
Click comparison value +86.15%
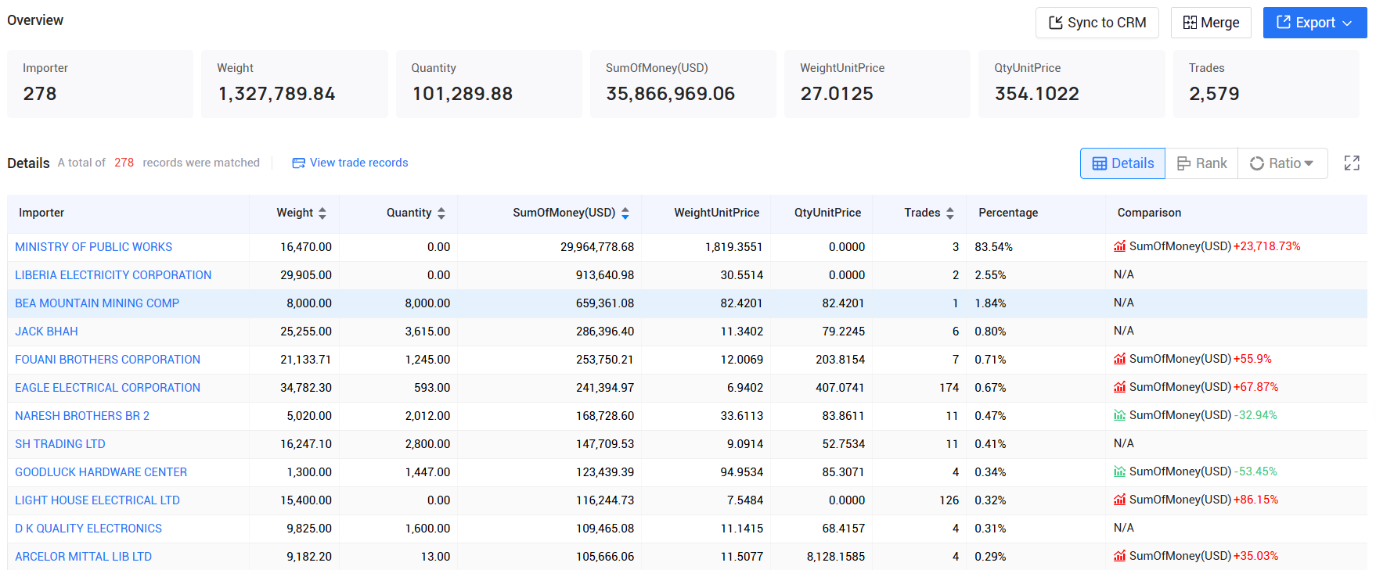pyautogui.click(x=1256, y=500)
